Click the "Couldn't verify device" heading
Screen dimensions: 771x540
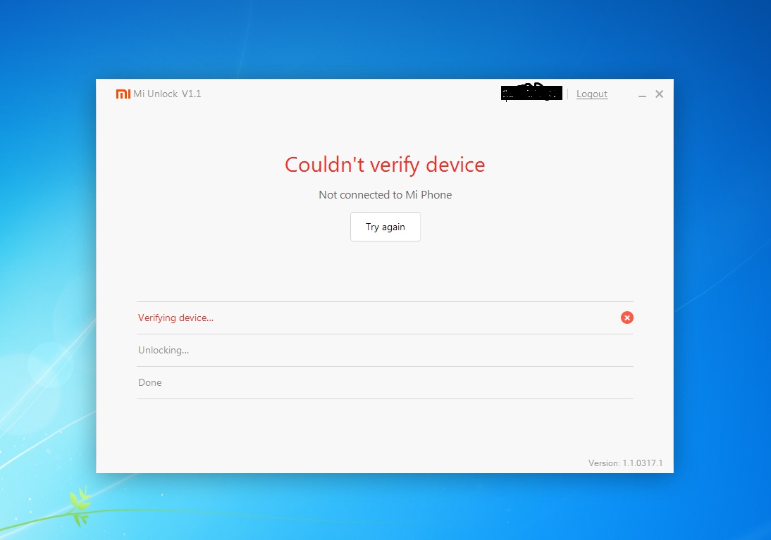[385, 165]
